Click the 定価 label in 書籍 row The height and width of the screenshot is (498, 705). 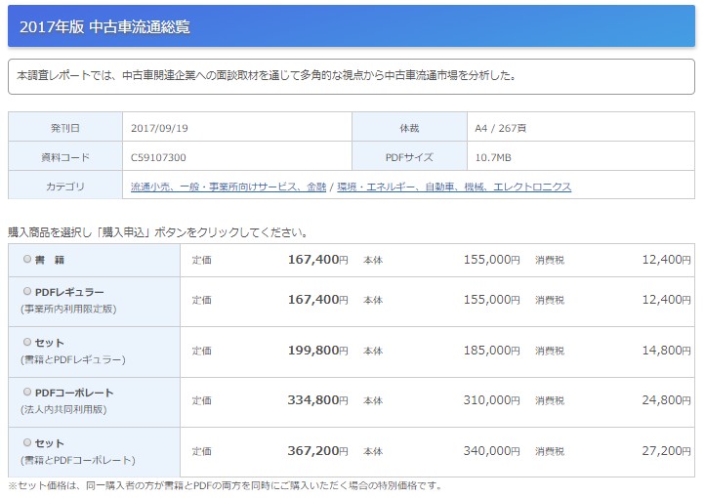pyautogui.click(x=201, y=261)
